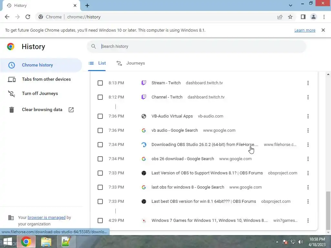Click the Chrome icon in the taskbar
Image resolution: width=331 pixels, height=248 pixels.
point(26,242)
